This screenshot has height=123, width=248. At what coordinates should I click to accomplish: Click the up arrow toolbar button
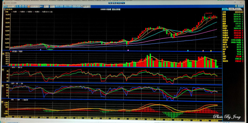20,6
